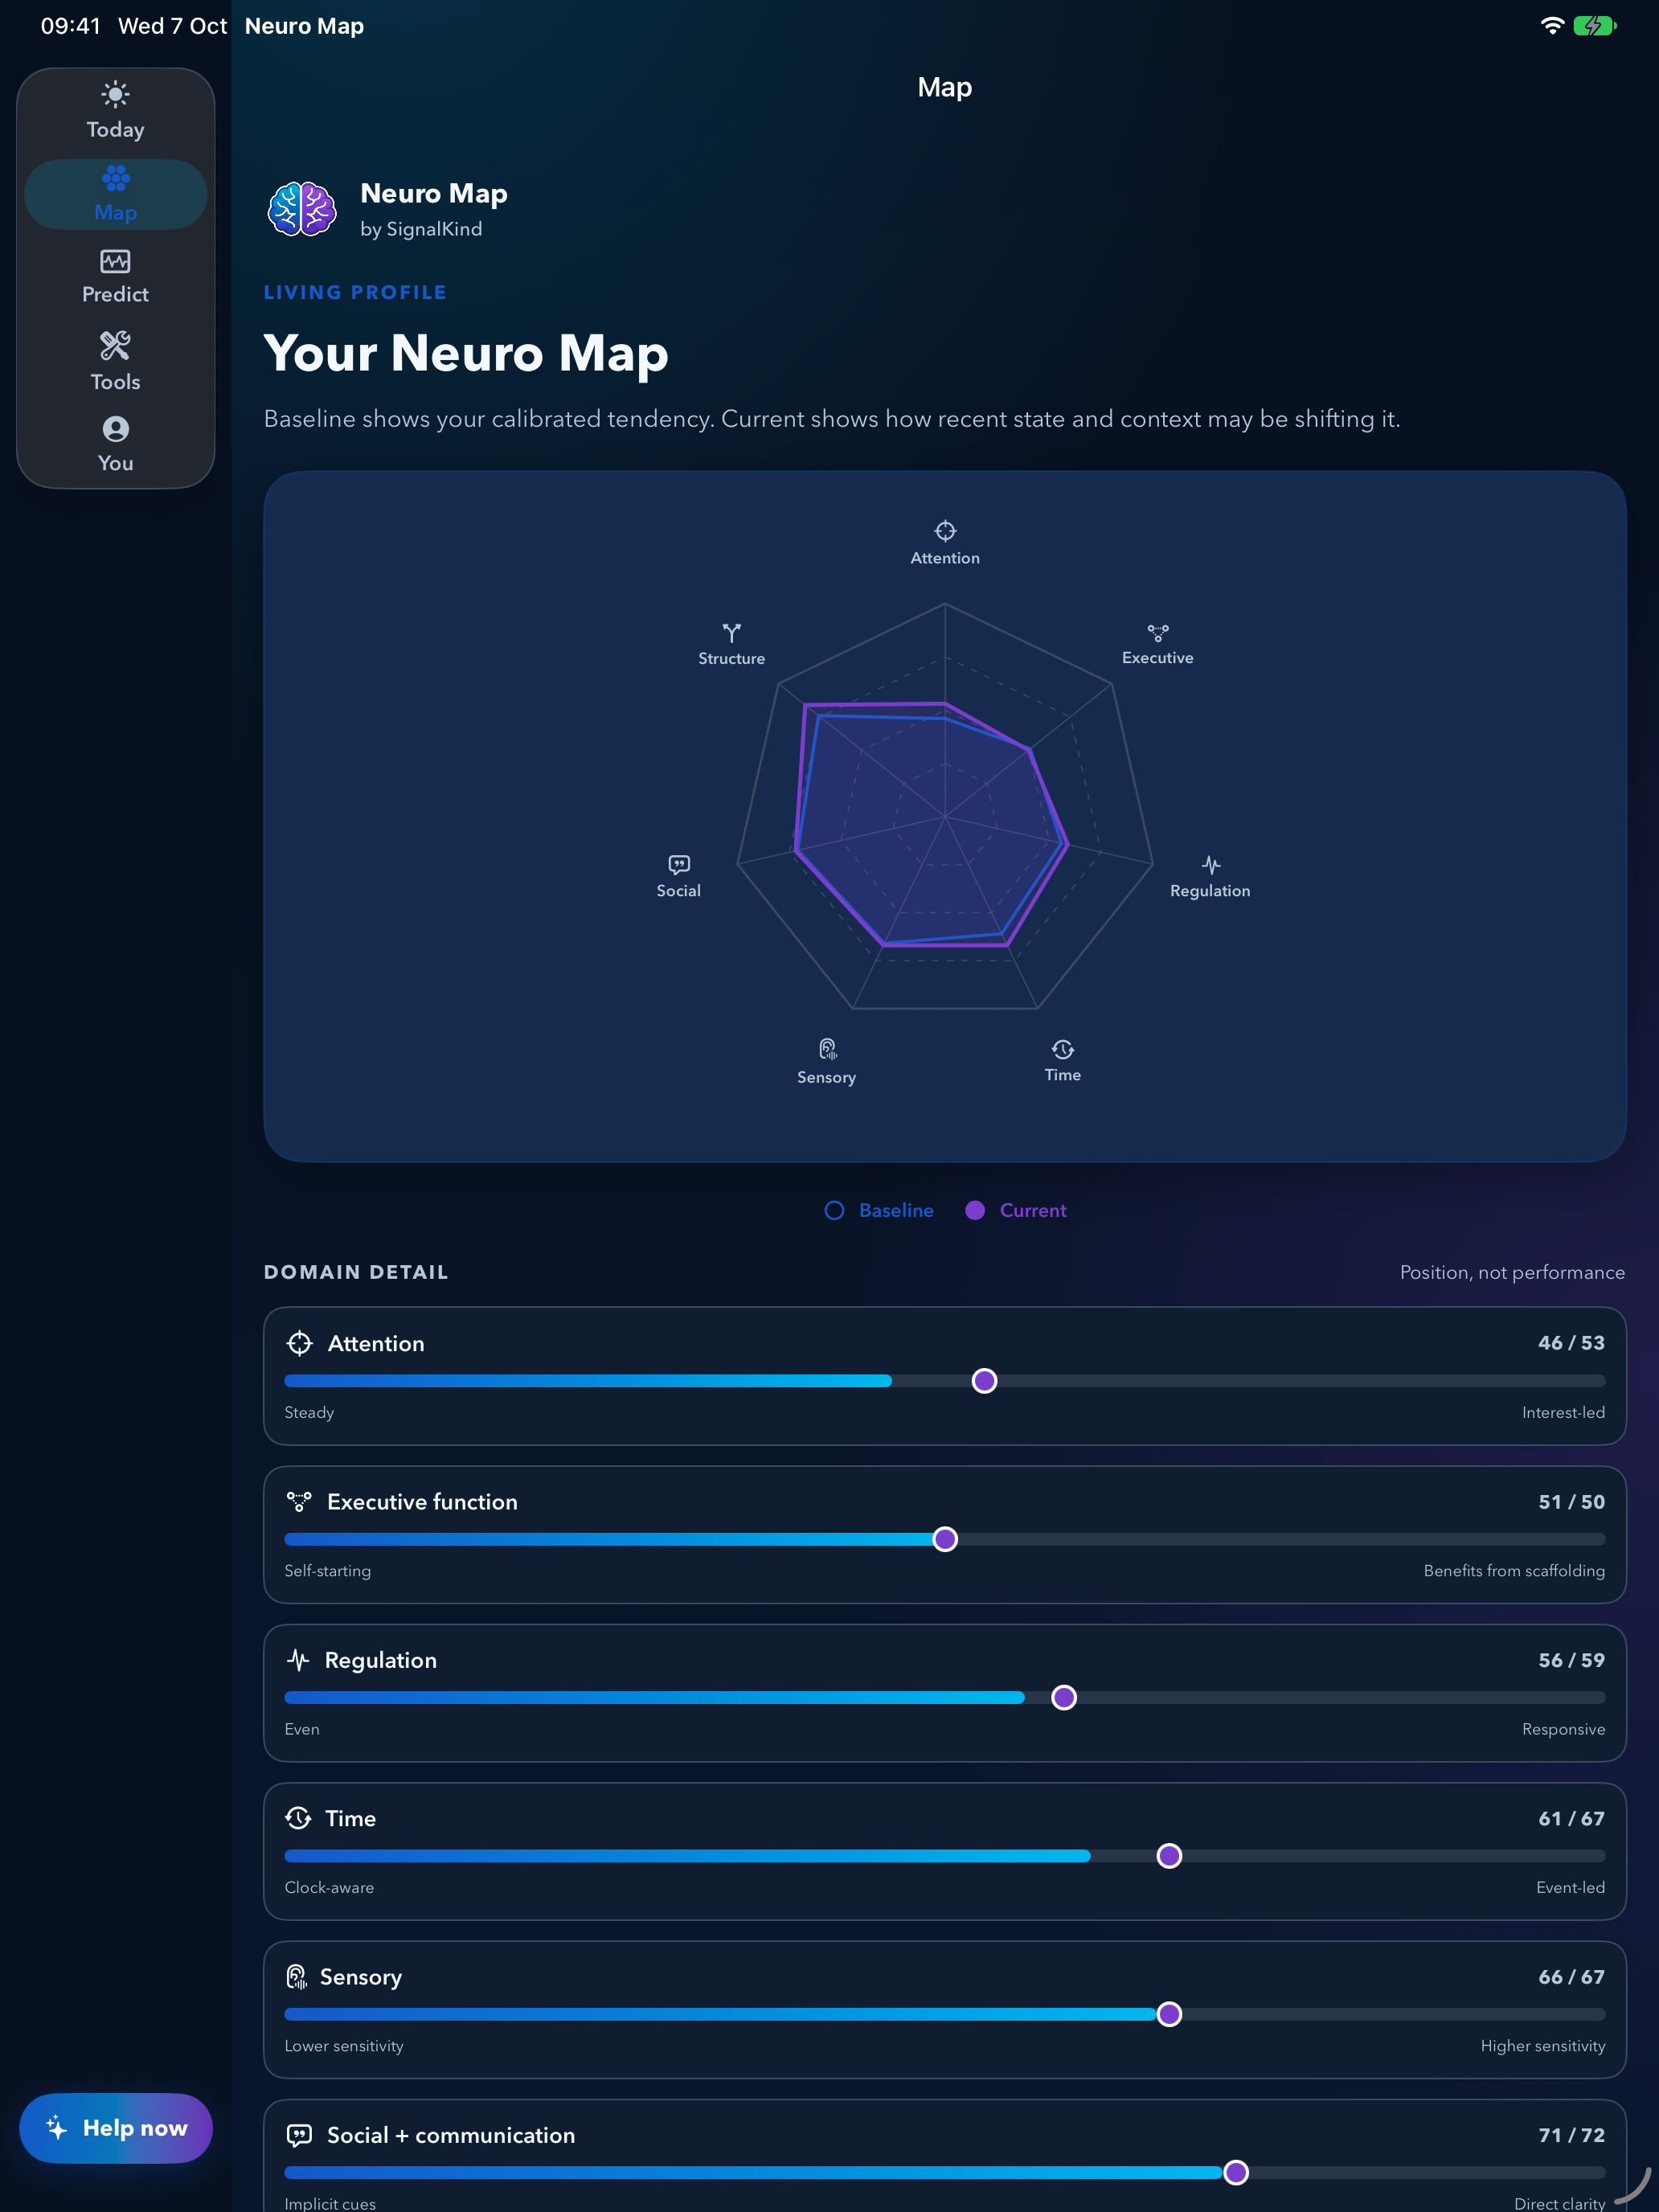1659x2212 pixels.
Task: Open the Today tab in sidebar
Action: pos(115,111)
